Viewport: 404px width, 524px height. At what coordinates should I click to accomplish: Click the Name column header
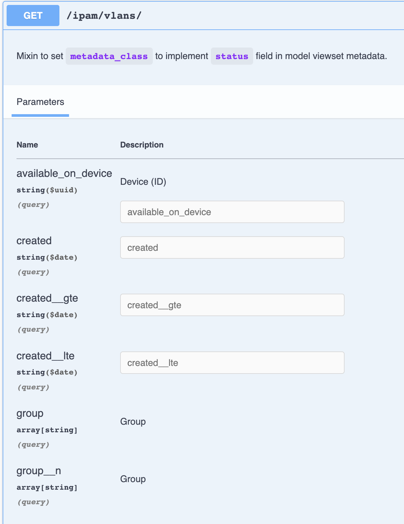[27, 145]
